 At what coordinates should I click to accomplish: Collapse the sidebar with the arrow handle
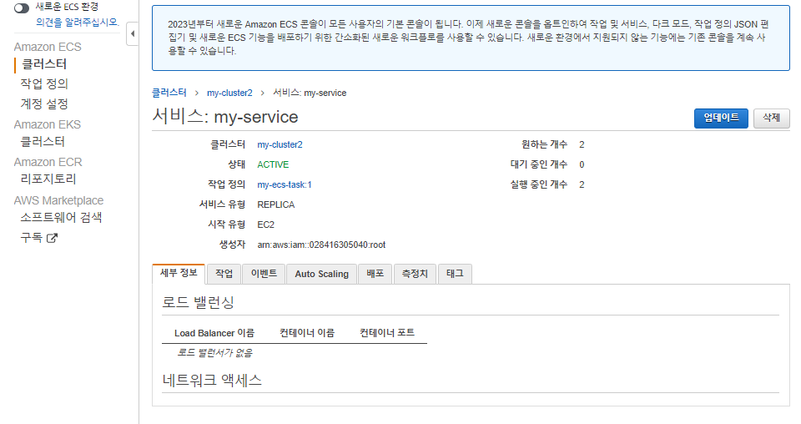[x=133, y=34]
